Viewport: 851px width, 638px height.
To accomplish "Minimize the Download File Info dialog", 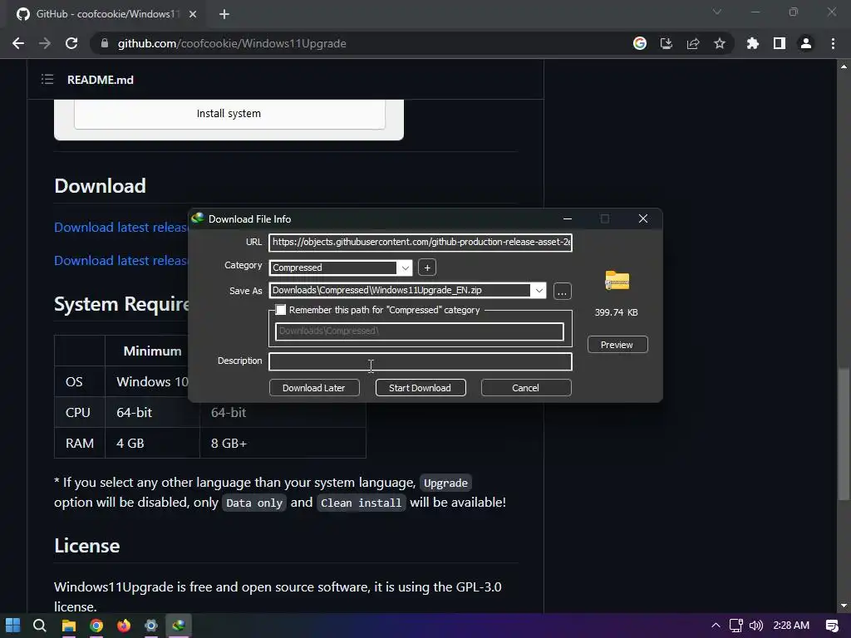I will 567,218.
